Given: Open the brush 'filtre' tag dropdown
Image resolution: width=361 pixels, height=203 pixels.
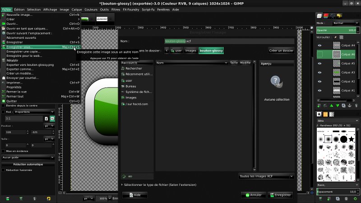Looking at the screenshot, I should [338, 120].
